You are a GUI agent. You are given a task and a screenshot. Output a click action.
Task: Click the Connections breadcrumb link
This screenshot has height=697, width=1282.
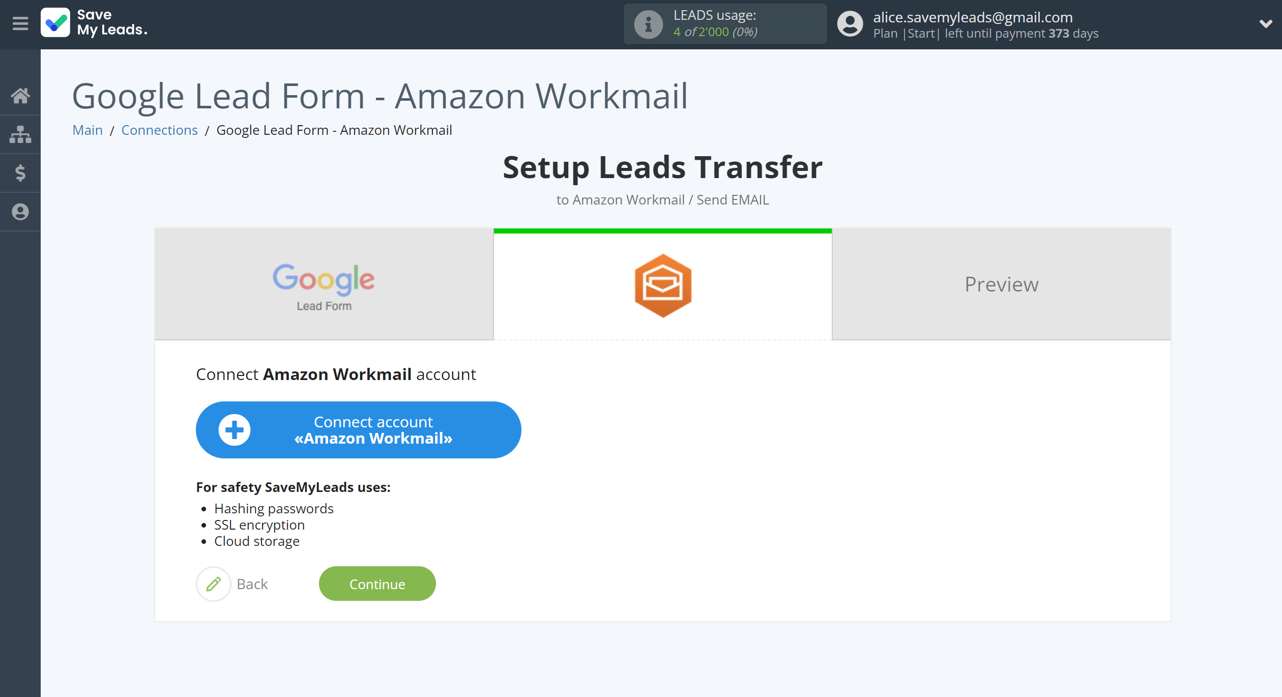coord(159,130)
